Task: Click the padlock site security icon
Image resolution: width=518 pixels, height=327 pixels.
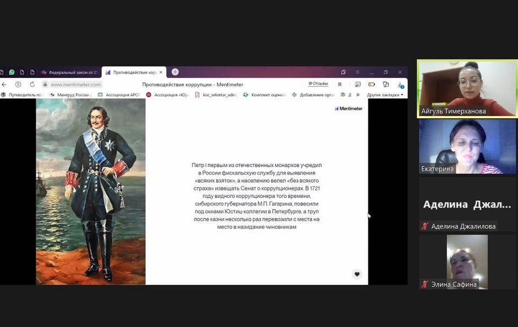Action: tap(45, 85)
